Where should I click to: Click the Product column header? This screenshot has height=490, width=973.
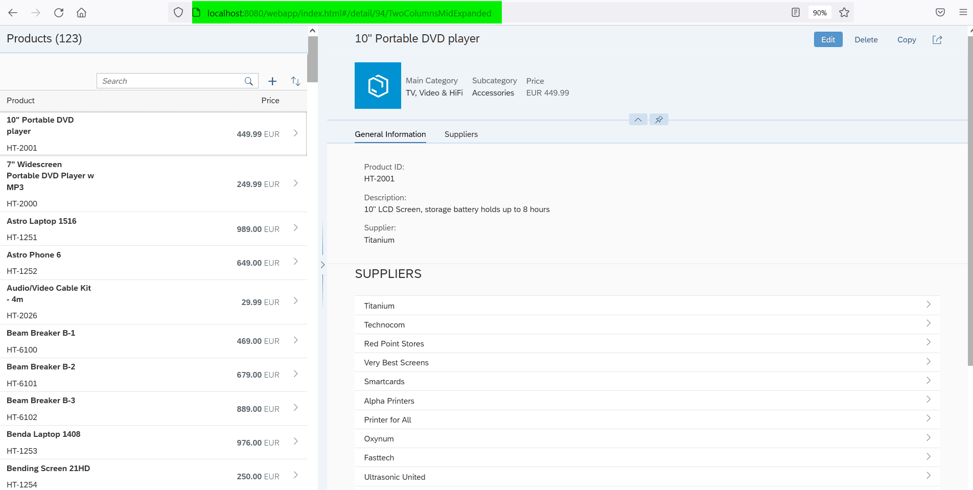(x=20, y=101)
